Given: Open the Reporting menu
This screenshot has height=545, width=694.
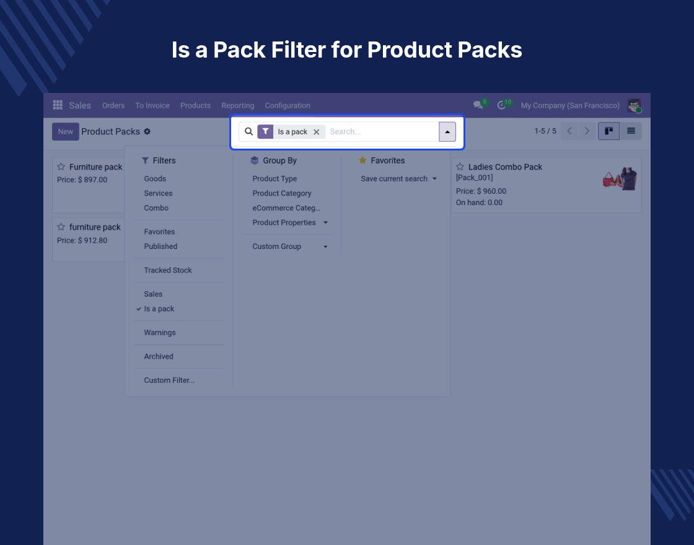Looking at the screenshot, I should [238, 105].
